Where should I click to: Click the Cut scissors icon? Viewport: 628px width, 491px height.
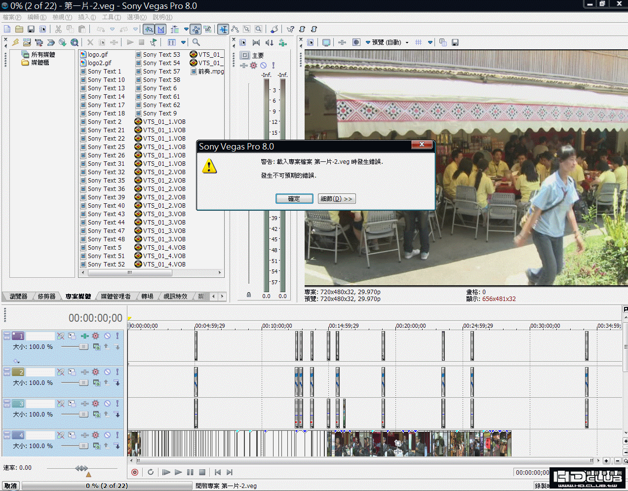58,30
